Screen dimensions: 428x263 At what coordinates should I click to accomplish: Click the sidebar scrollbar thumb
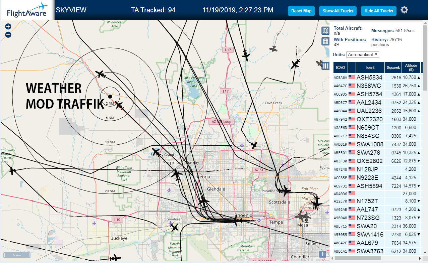pyautogui.click(x=425, y=58)
